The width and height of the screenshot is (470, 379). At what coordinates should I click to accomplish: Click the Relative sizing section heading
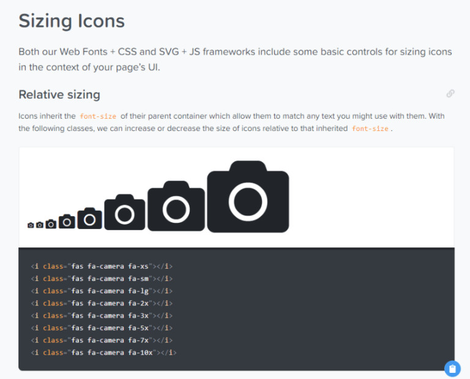pos(59,94)
